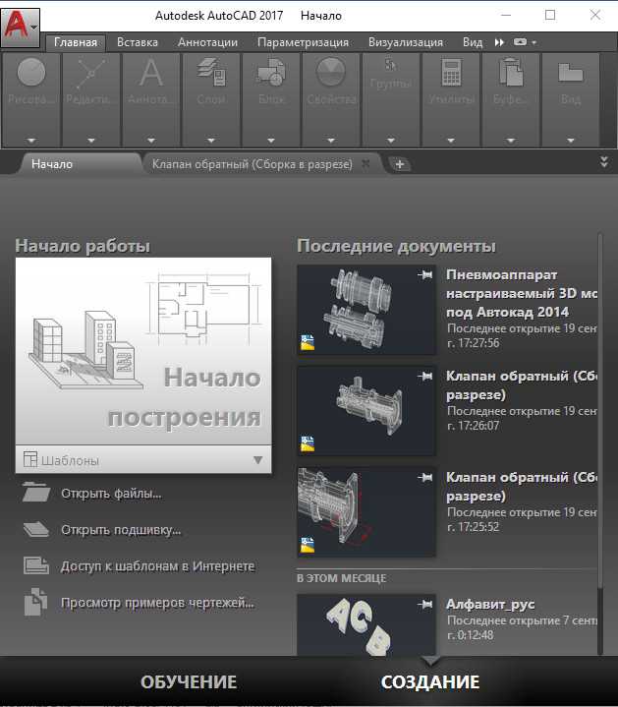Expand the Блок panel dropdown arrow
This screenshot has height=707, width=618.
(x=271, y=141)
